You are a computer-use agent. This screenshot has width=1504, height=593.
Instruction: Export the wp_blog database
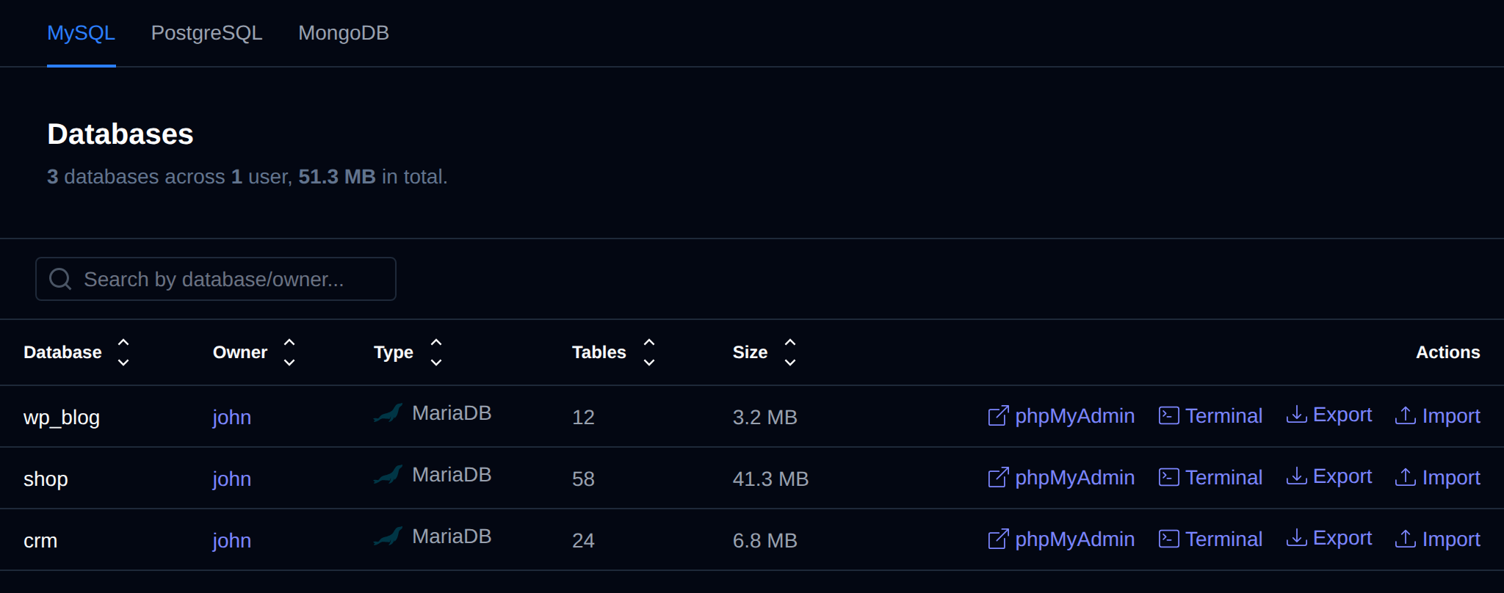[1328, 415]
